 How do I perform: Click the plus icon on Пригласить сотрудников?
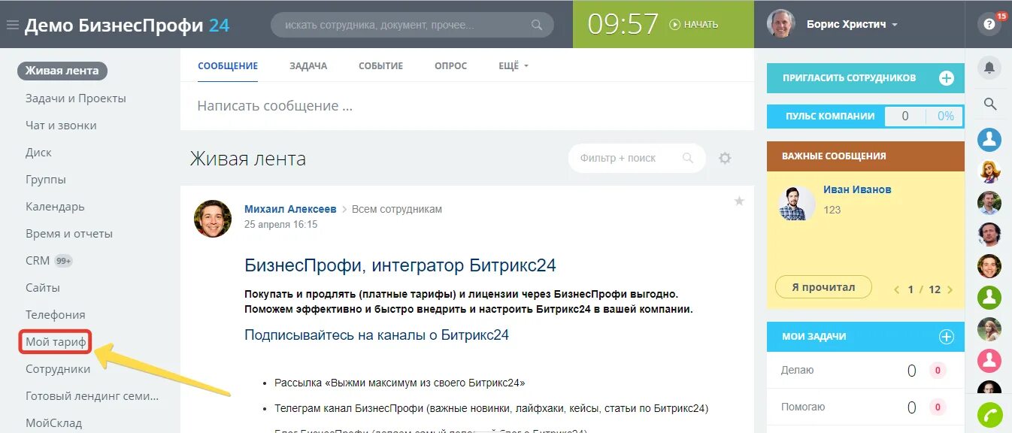[947, 78]
